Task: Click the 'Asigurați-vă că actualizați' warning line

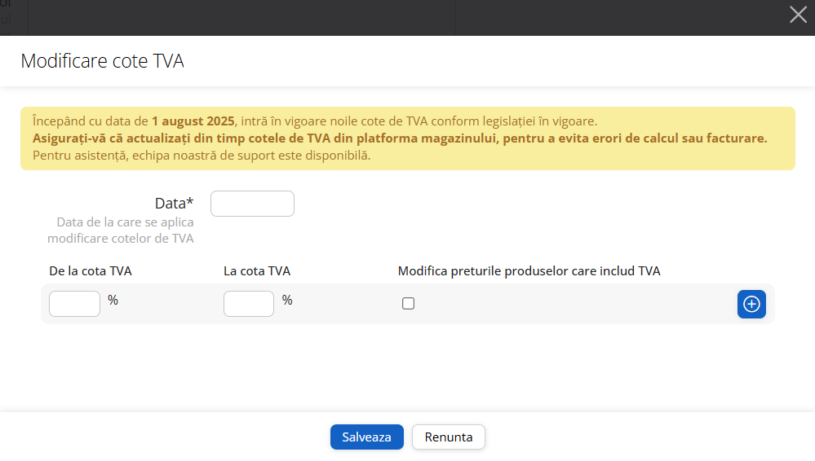Action: point(400,138)
